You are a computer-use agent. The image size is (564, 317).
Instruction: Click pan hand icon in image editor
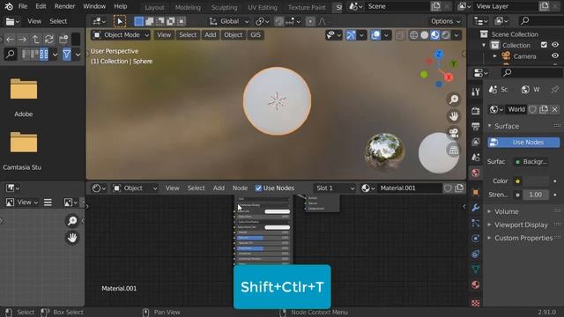tap(72, 238)
